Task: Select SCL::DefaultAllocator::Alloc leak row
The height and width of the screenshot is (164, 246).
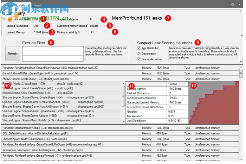Action: click(120, 133)
